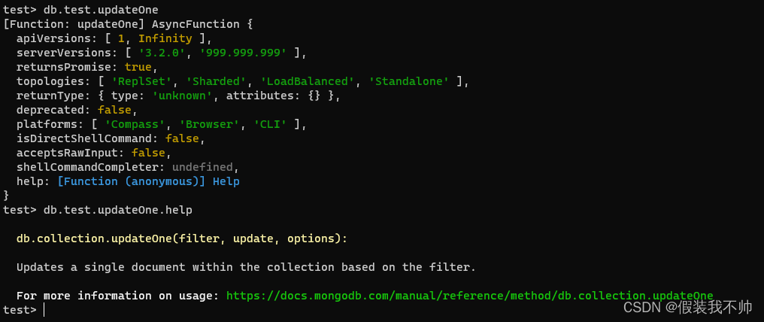The width and height of the screenshot is (764, 322).
Task: Click the 'Updates a single document' description line
Action: tap(246, 267)
